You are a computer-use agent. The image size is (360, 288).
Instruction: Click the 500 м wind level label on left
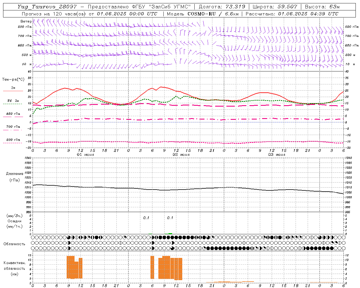click(26, 55)
